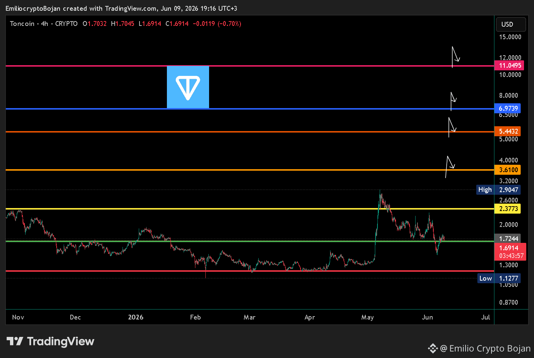
Task: Click the open price O1.7032 value
Action: [95, 24]
